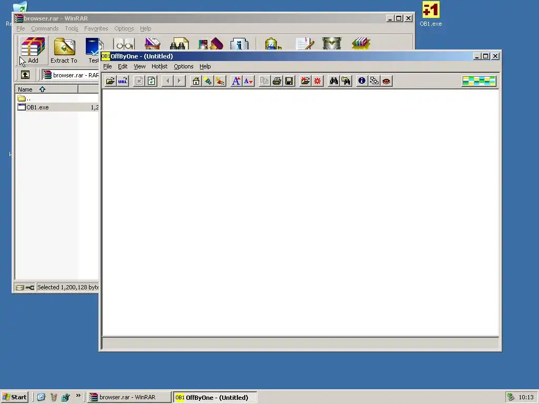
Task: Click the Info icon in WinRAR toolbar
Action: [x=239, y=44]
